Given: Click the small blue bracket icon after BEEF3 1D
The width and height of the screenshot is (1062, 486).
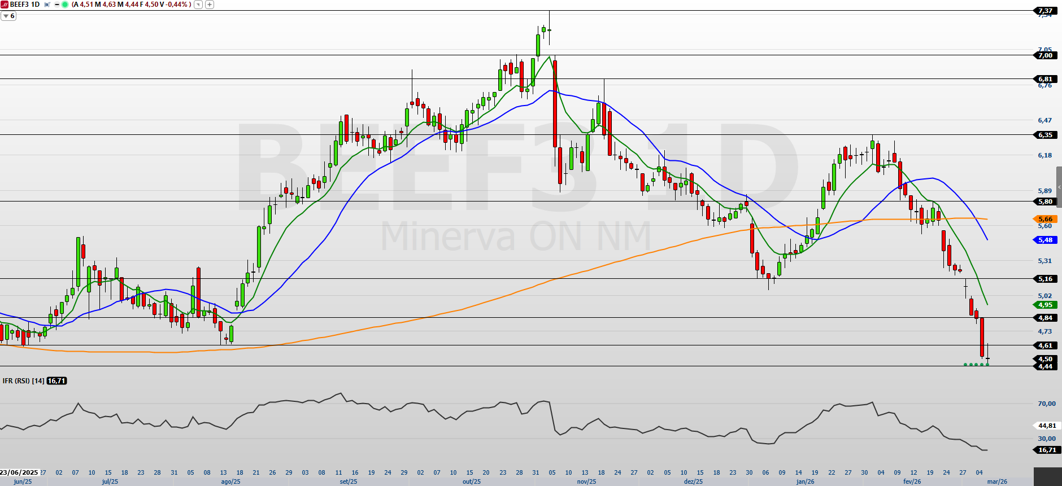Looking at the screenshot, I should (47, 5).
